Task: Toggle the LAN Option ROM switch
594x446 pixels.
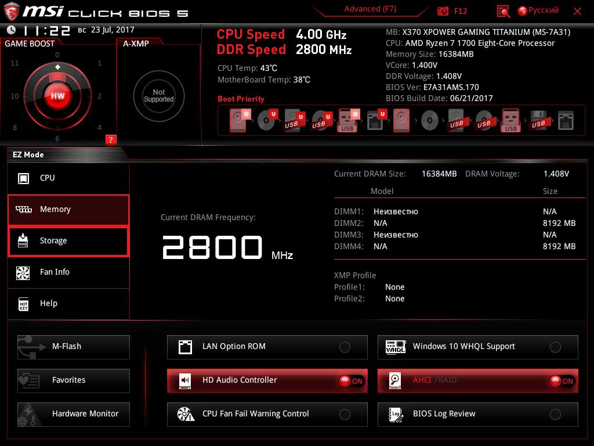Action: 345,347
